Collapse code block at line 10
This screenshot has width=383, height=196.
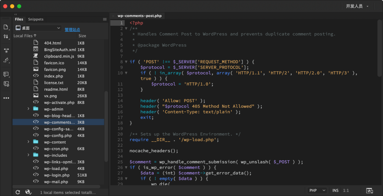126,73
